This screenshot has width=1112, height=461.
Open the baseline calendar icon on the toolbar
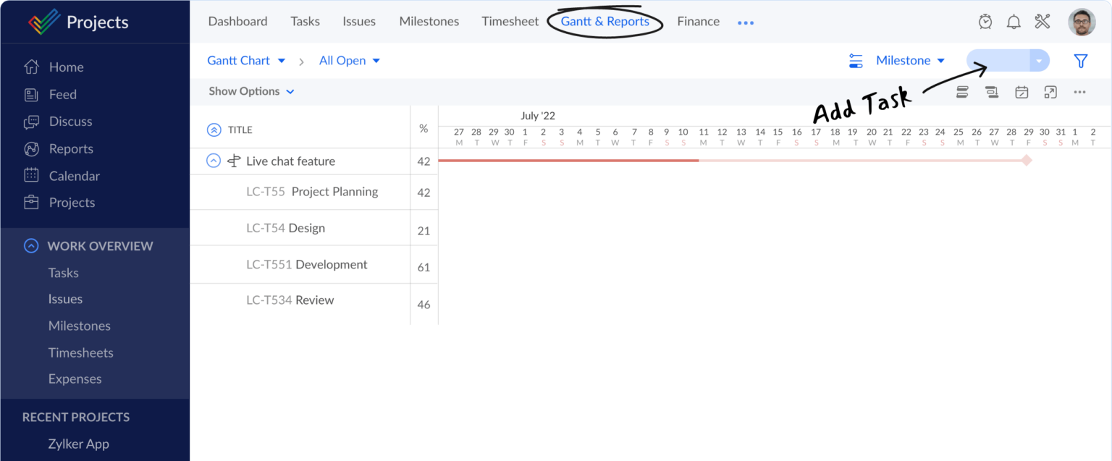[x=1022, y=92]
